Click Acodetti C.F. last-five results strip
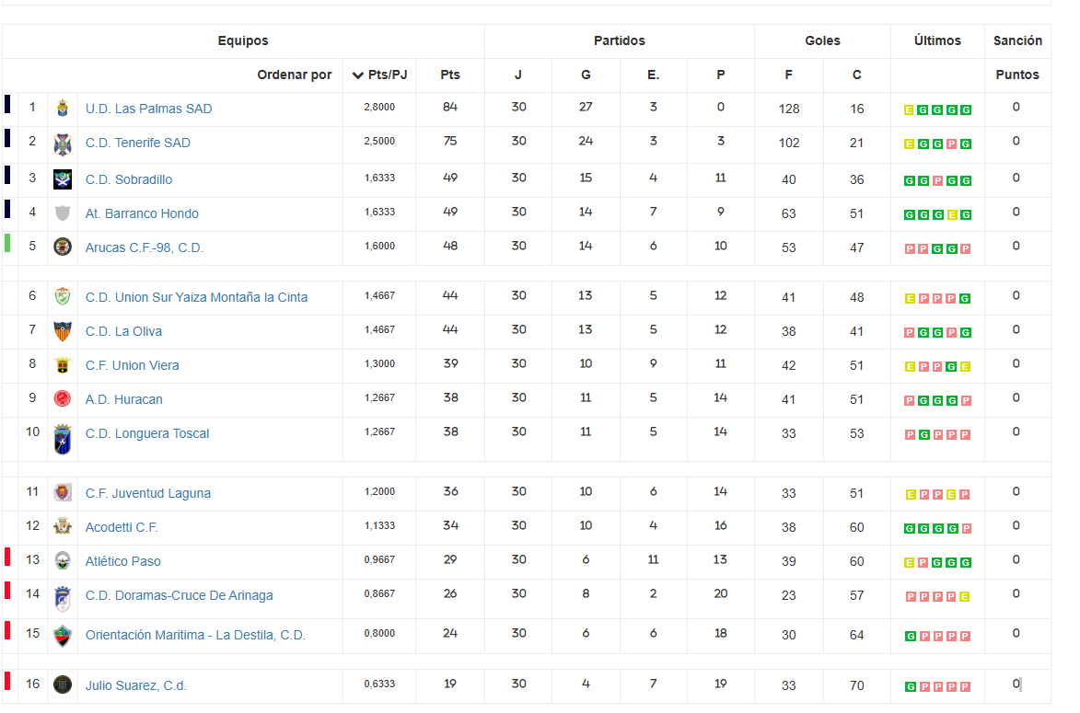Image resolution: width=1080 pixels, height=713 pixels. coord(937,529)
